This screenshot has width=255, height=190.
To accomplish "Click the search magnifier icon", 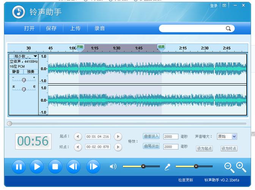I will coord(228,28).
